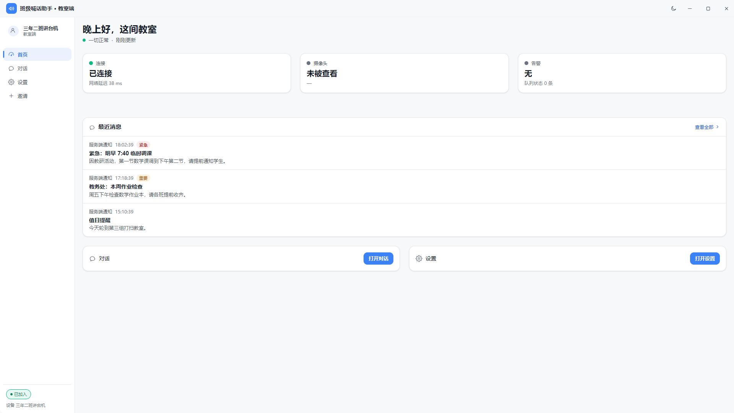Open the 值日提醒 message
The width and height of the screenshot is (734, 413).
point(404,220)
